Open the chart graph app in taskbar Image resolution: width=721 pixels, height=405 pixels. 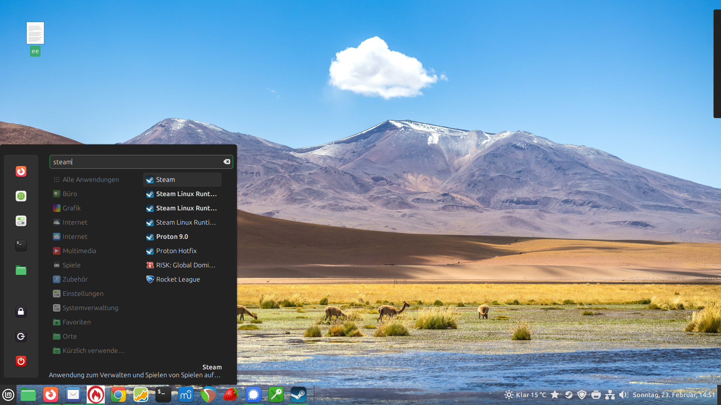point(141,394)
